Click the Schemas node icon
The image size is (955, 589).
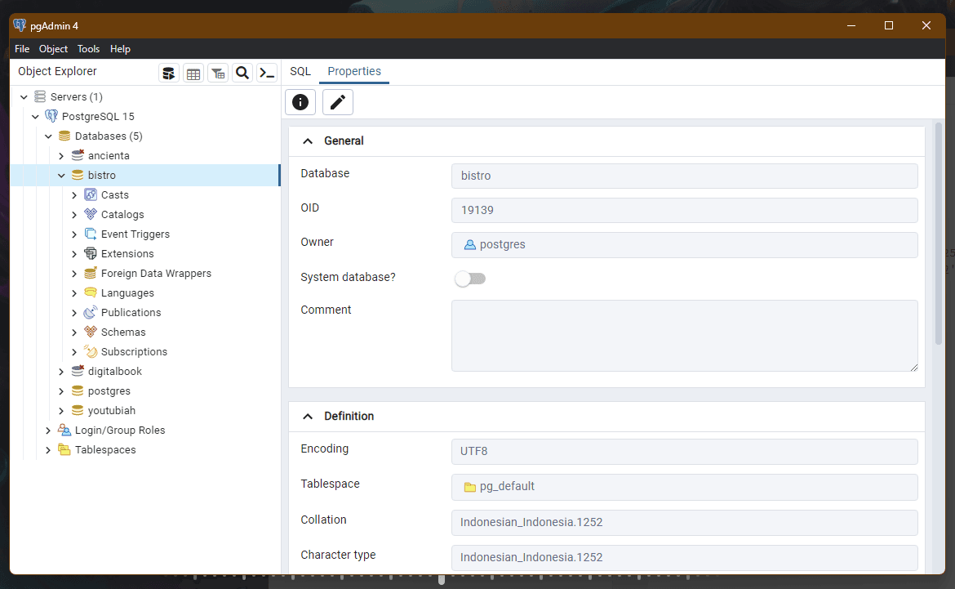point(91,332)
